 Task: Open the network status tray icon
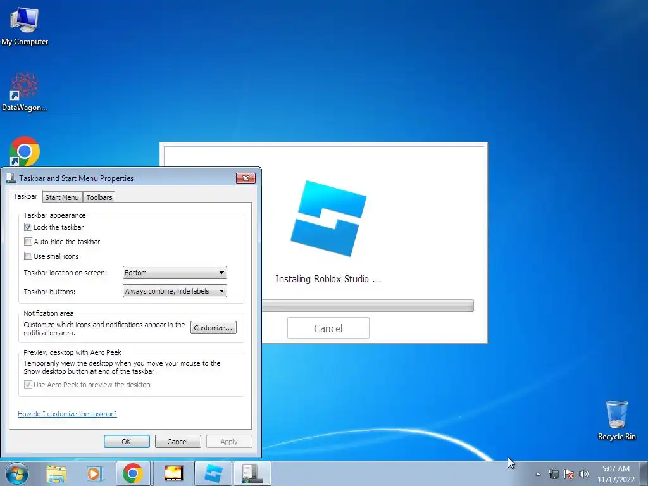tap(553, 474)
